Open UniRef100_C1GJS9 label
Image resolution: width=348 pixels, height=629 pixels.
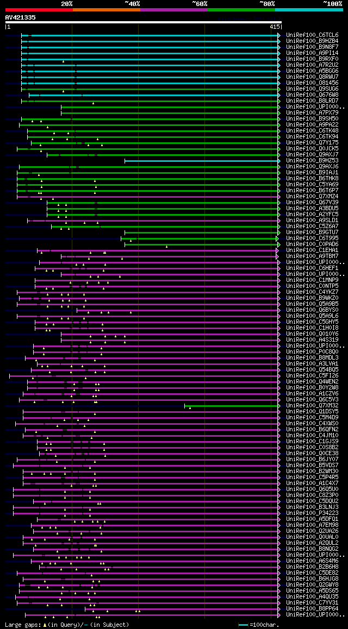[312, 442]
